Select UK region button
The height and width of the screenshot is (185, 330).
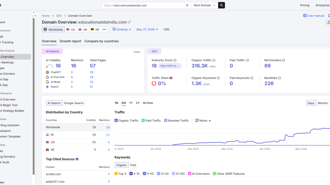point(83,29)
